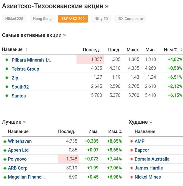Open Pilbara Minerals Lt. stock link
The height and width of the screenshot is (186, 183).
click(x=31, y=60)
